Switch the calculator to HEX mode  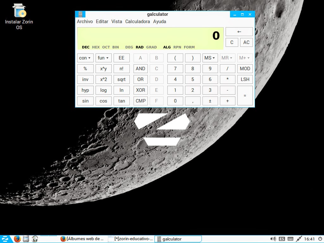[x=96, y=47]
